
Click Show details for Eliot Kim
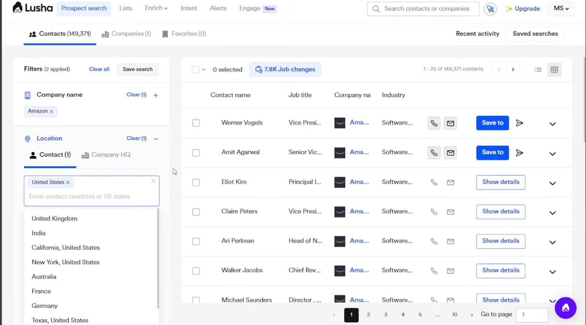[501, 182]
